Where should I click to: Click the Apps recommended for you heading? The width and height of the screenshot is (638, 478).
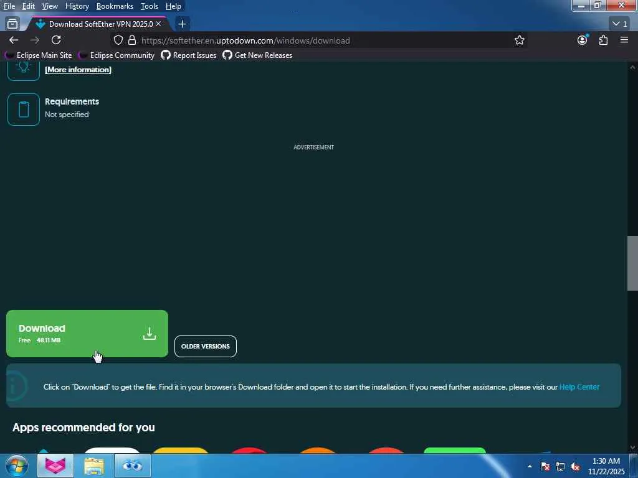pos(83,427)
